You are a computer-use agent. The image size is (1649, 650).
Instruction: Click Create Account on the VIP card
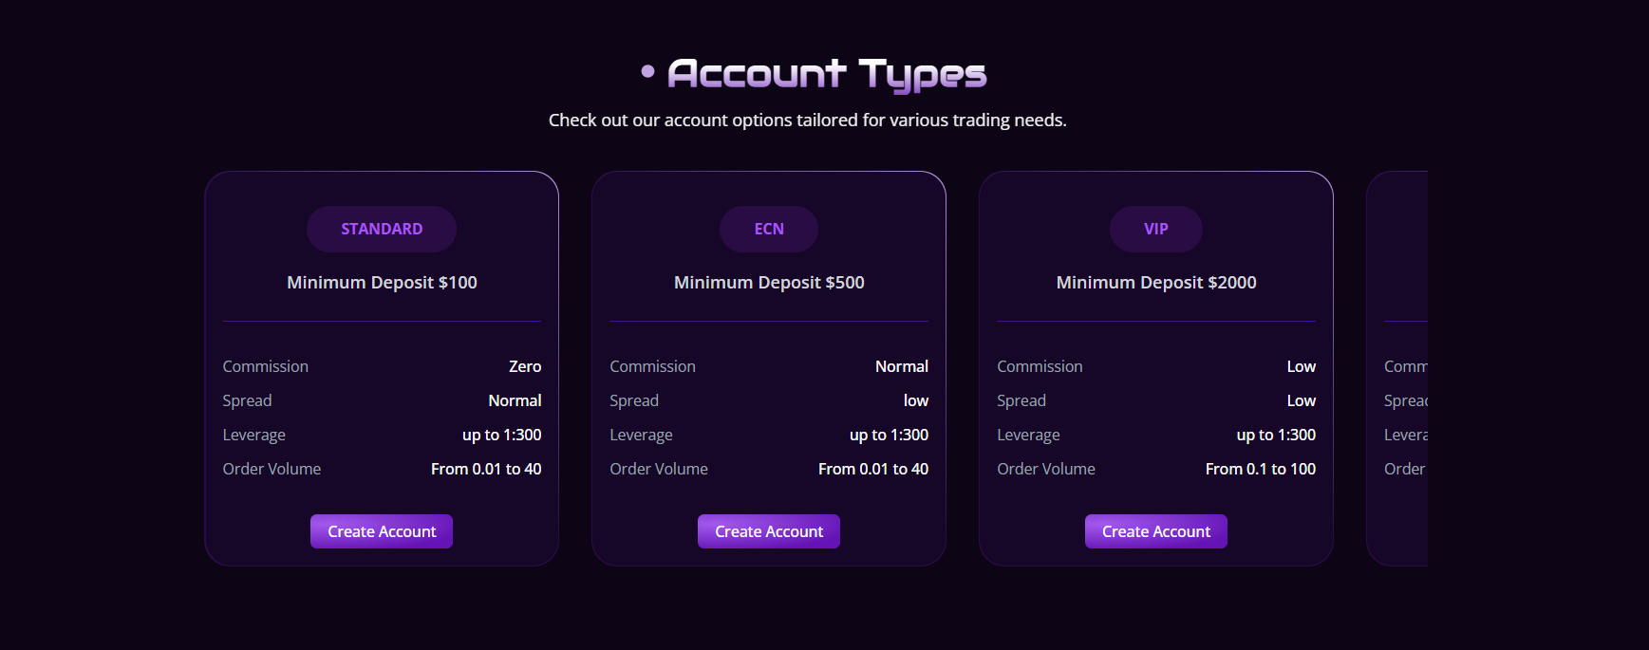click(1156, 531)
